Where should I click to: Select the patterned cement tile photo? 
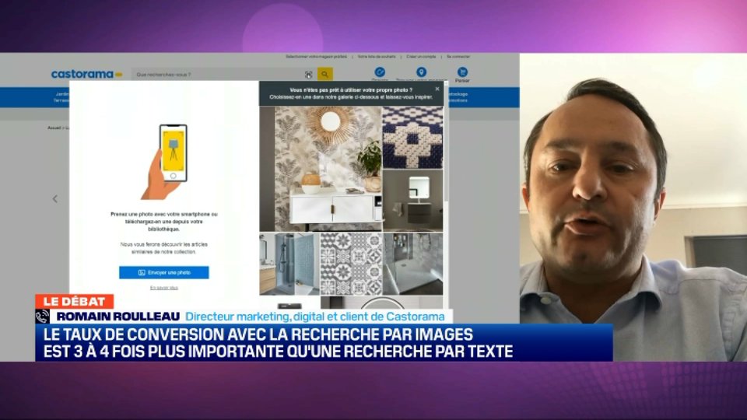tap(351, 264)
